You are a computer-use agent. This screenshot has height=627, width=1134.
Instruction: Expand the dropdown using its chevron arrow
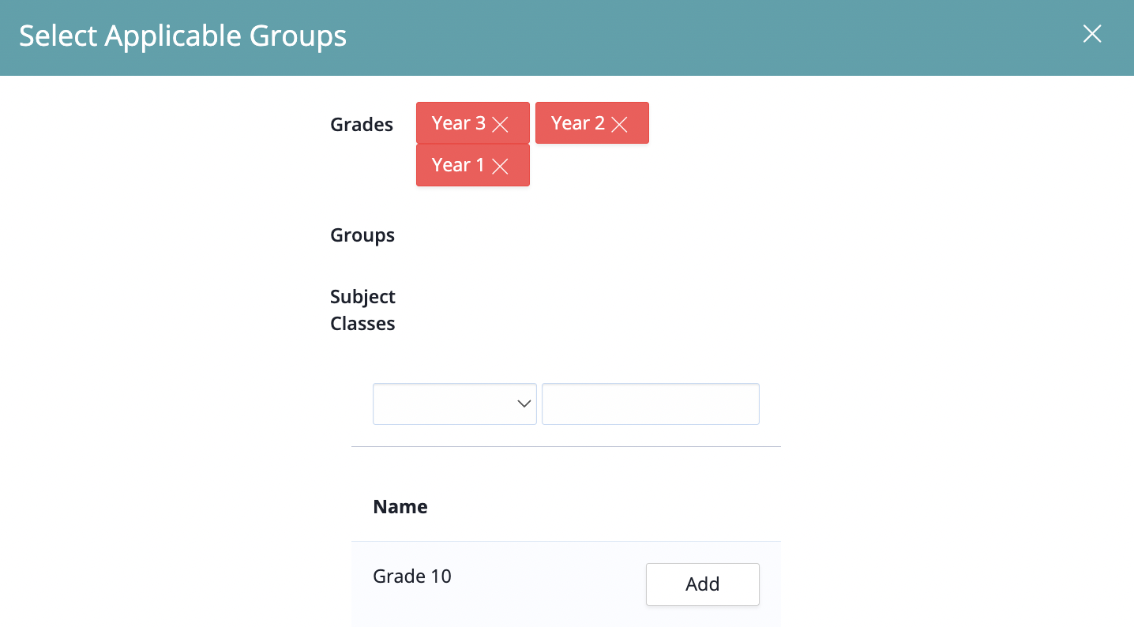click(x=524, y=404)
